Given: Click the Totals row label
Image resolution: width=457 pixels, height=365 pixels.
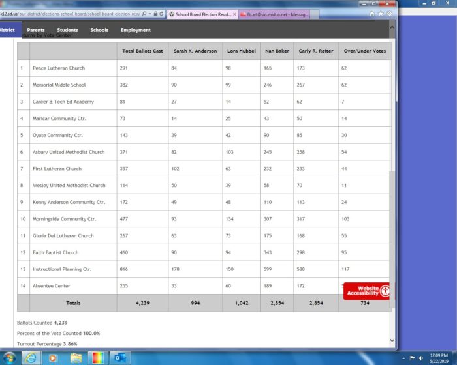Looking at the screenshot, I should tap(73, 303).
